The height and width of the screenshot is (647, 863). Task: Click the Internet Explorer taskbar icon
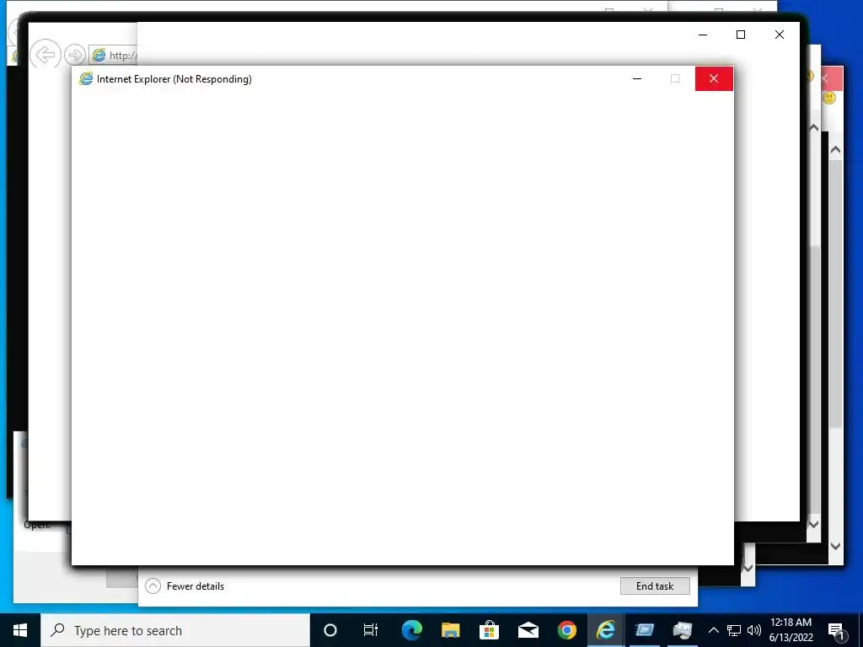pyautogui.click(x=605, y=630)
